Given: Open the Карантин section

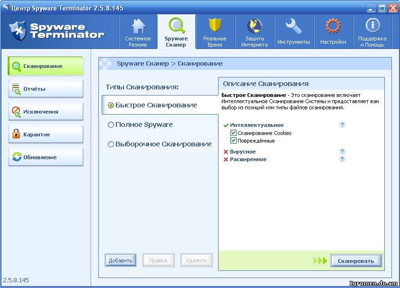Looking at the screenshot, I should [46, 134].
